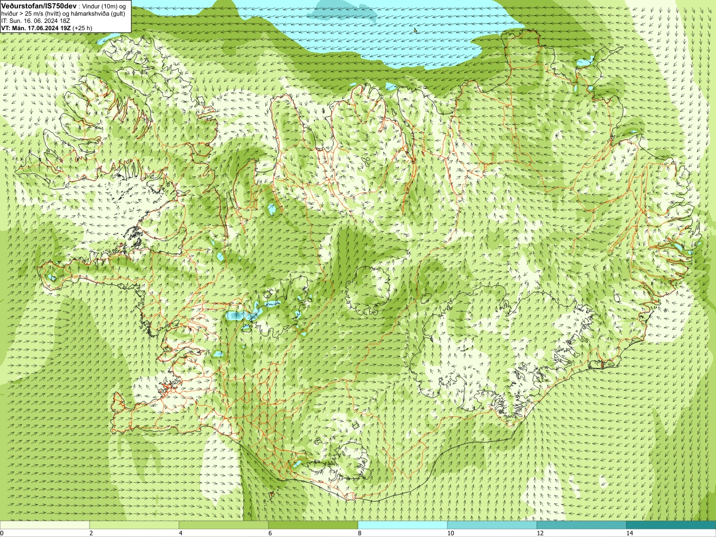The width and height of the screenshot is (716, 537).
Task: Select the 6–8 m/s dark green scale swatch
Action: pos(313,525)
